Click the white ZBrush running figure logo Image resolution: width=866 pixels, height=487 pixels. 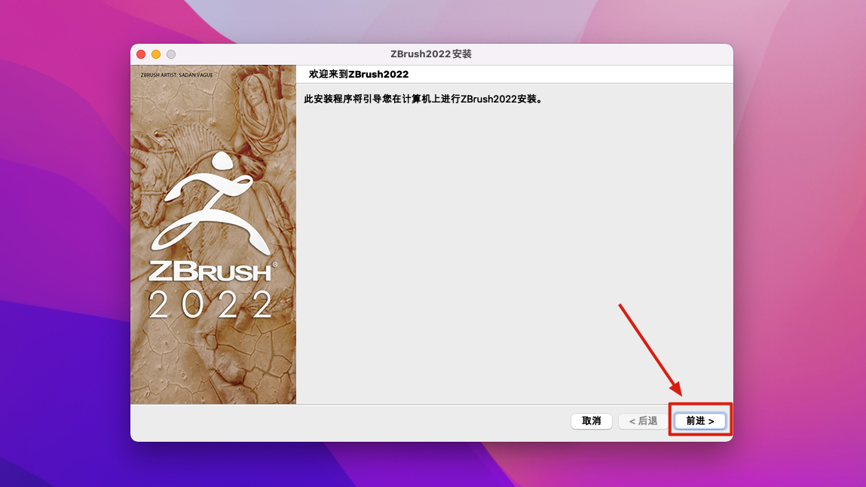pyautogui.click(x=213, y=204)
